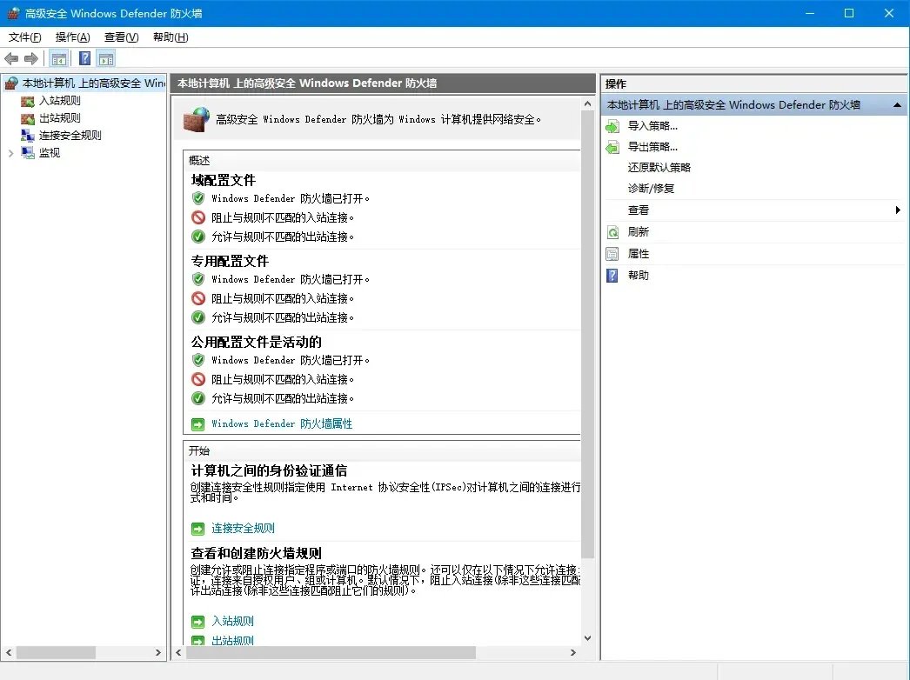Open help via question-mark toolbar icon
Image resolution: width=910 pixels, height=680 pixels.
point(84,58)
